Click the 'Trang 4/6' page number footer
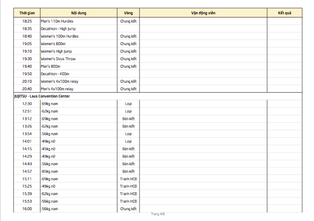The width and height of the screenshot is (314, 221). (x=157, y=214)
